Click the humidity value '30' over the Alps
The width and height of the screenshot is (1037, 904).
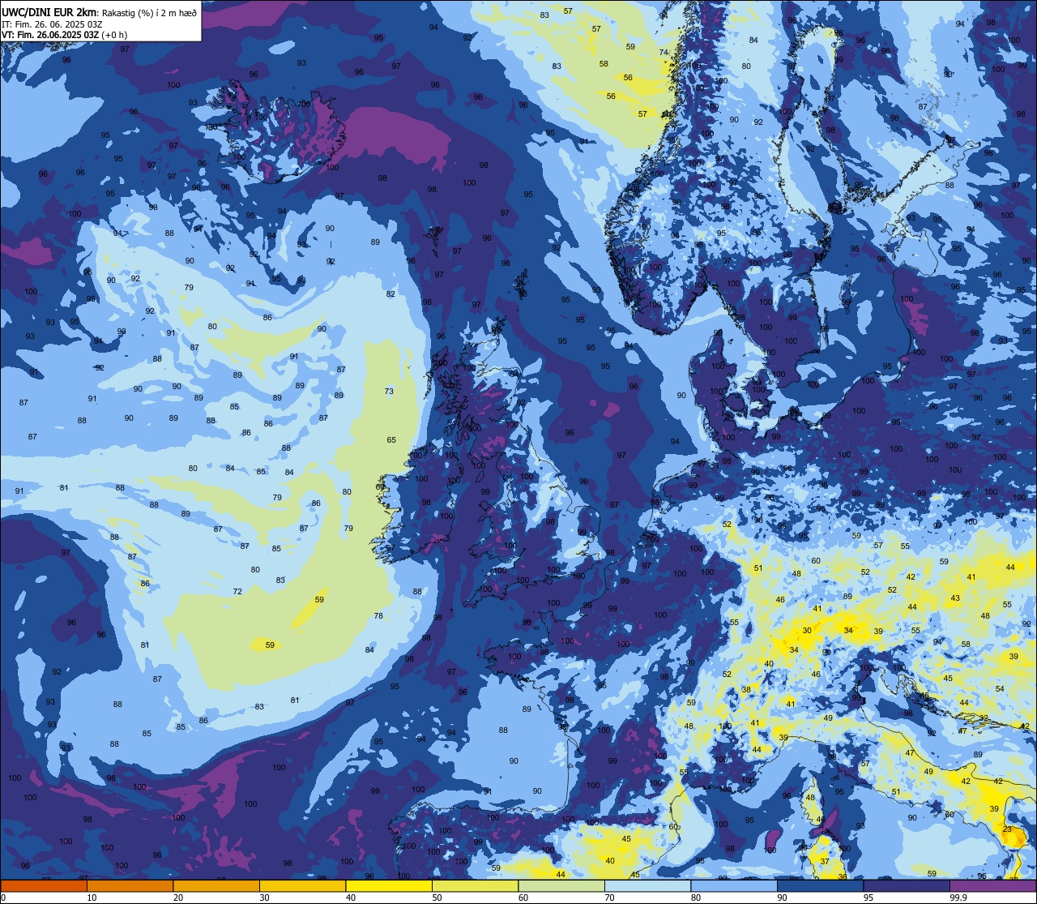[807, 631]
